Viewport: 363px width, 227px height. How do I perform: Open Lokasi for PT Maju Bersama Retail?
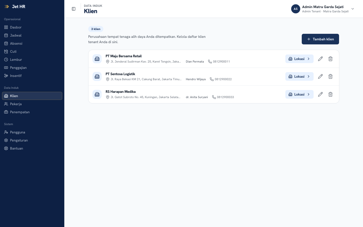coord(299,59)
